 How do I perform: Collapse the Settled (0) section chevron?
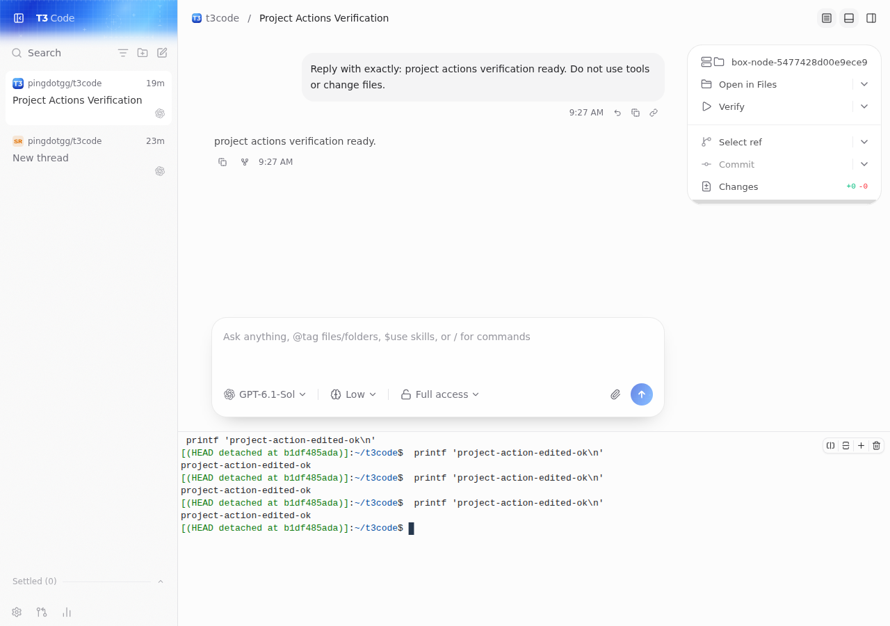coord(161,581)
